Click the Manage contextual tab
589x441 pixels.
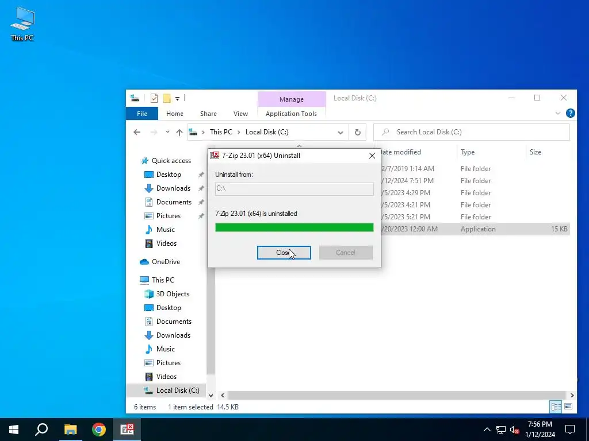[x=292, y=99]
